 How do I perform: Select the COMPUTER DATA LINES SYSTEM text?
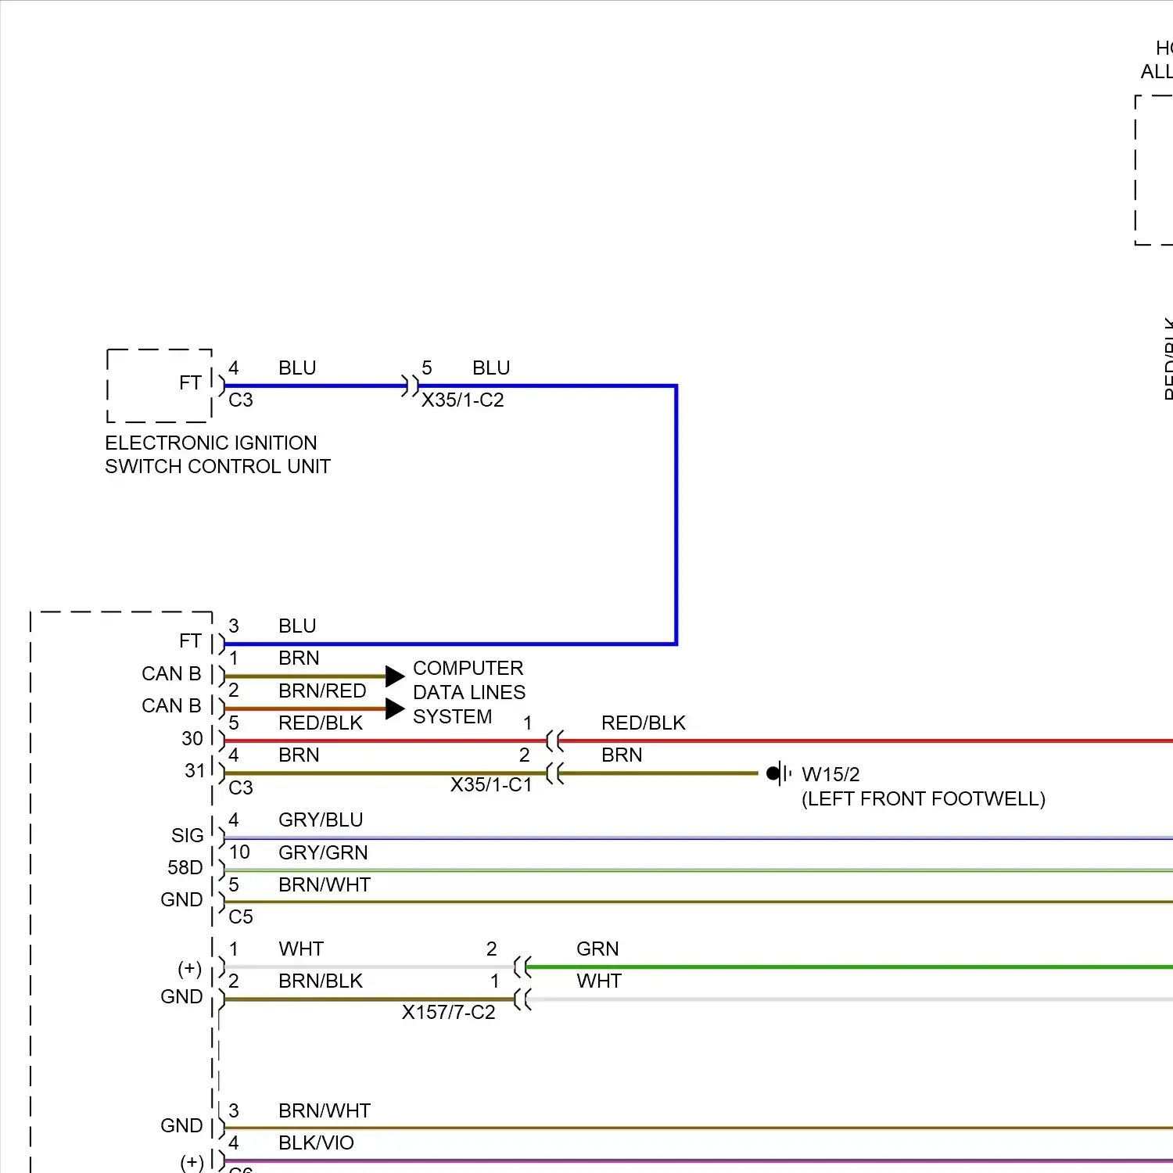(469, 692)
